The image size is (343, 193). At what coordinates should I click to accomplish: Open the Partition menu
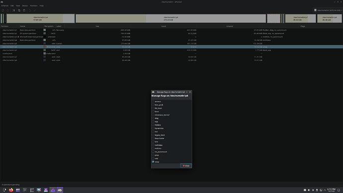pyautogui.click(x=33, y=5)
